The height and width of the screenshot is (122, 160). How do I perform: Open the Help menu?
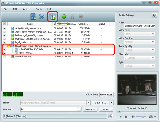click(50, 9)
